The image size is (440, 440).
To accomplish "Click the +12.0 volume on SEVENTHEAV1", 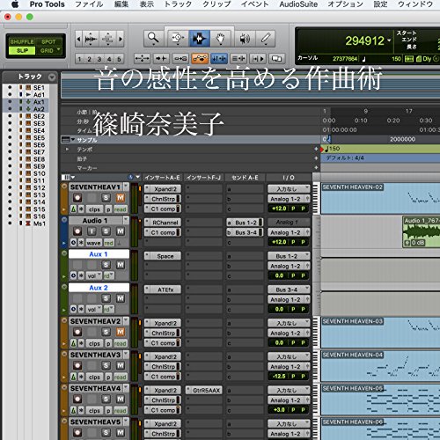I will tap(279, 209).
